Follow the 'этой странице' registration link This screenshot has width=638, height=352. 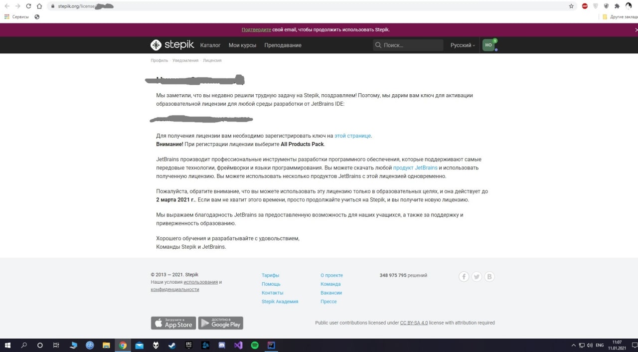(352, 136)
